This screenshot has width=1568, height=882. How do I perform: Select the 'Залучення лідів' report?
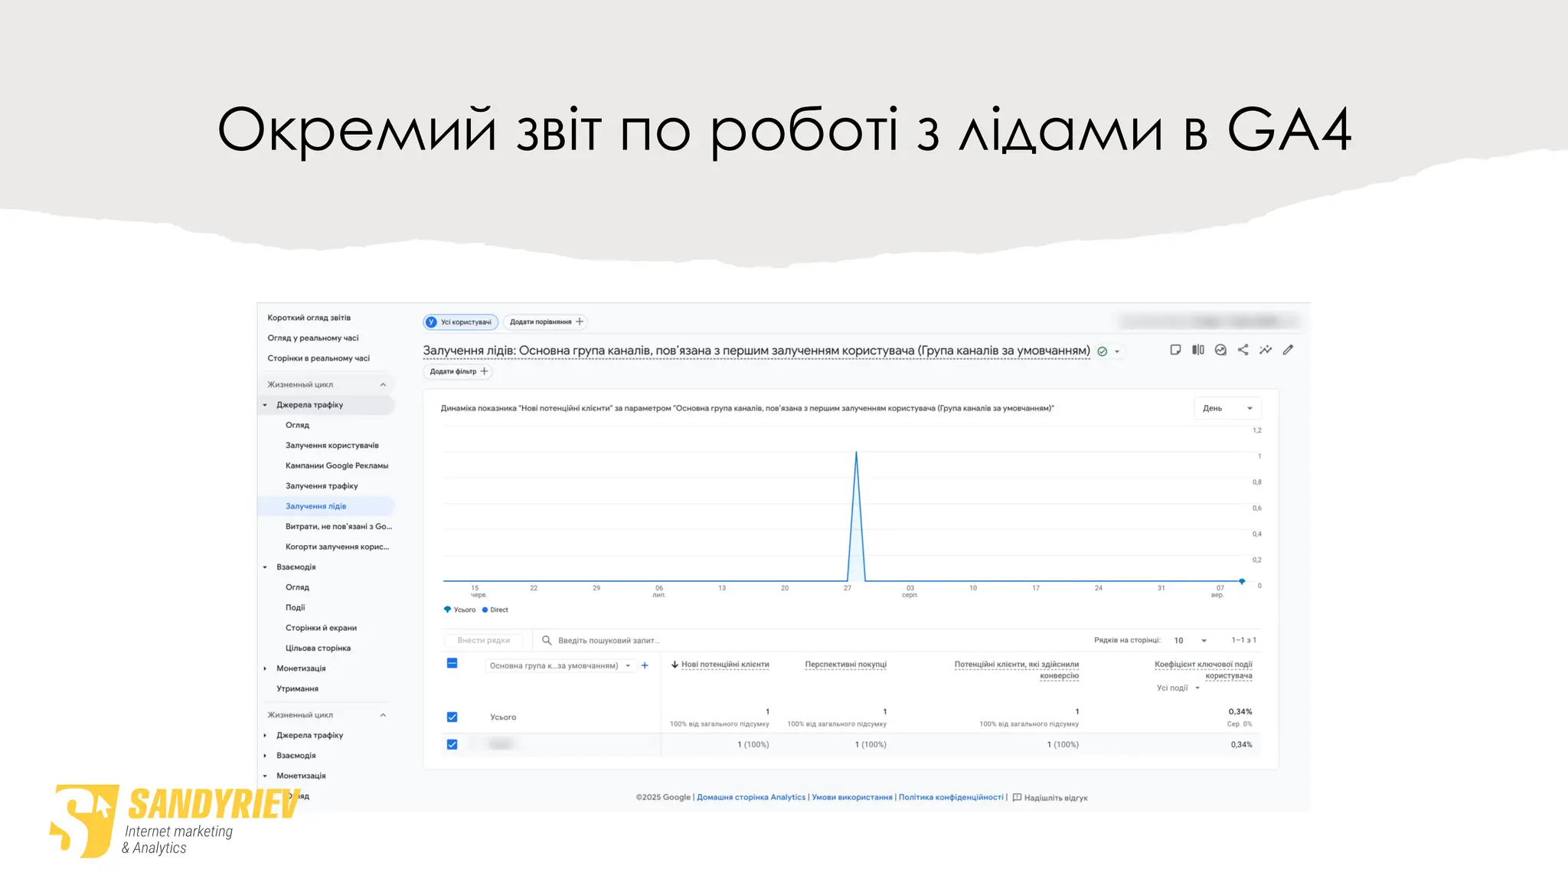click(x=326, y=506)
